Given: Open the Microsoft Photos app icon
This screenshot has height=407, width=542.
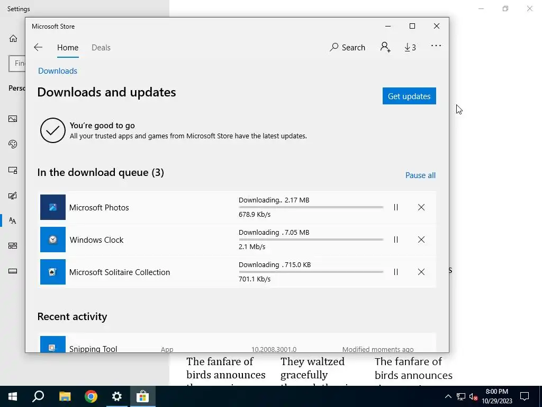Looking at the screenshot, I should pos(52,207).
